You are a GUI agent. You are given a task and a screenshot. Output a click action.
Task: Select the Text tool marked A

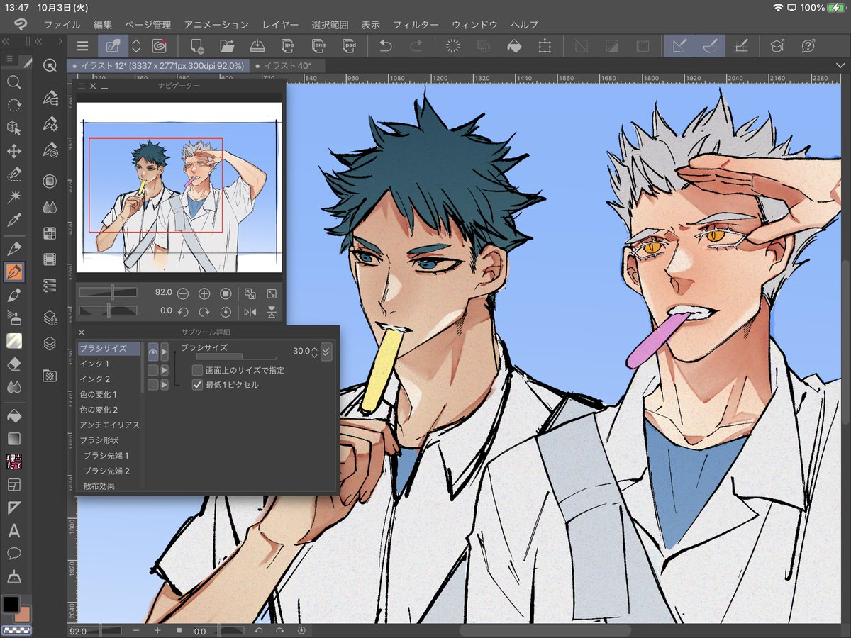tap(13, 530)
